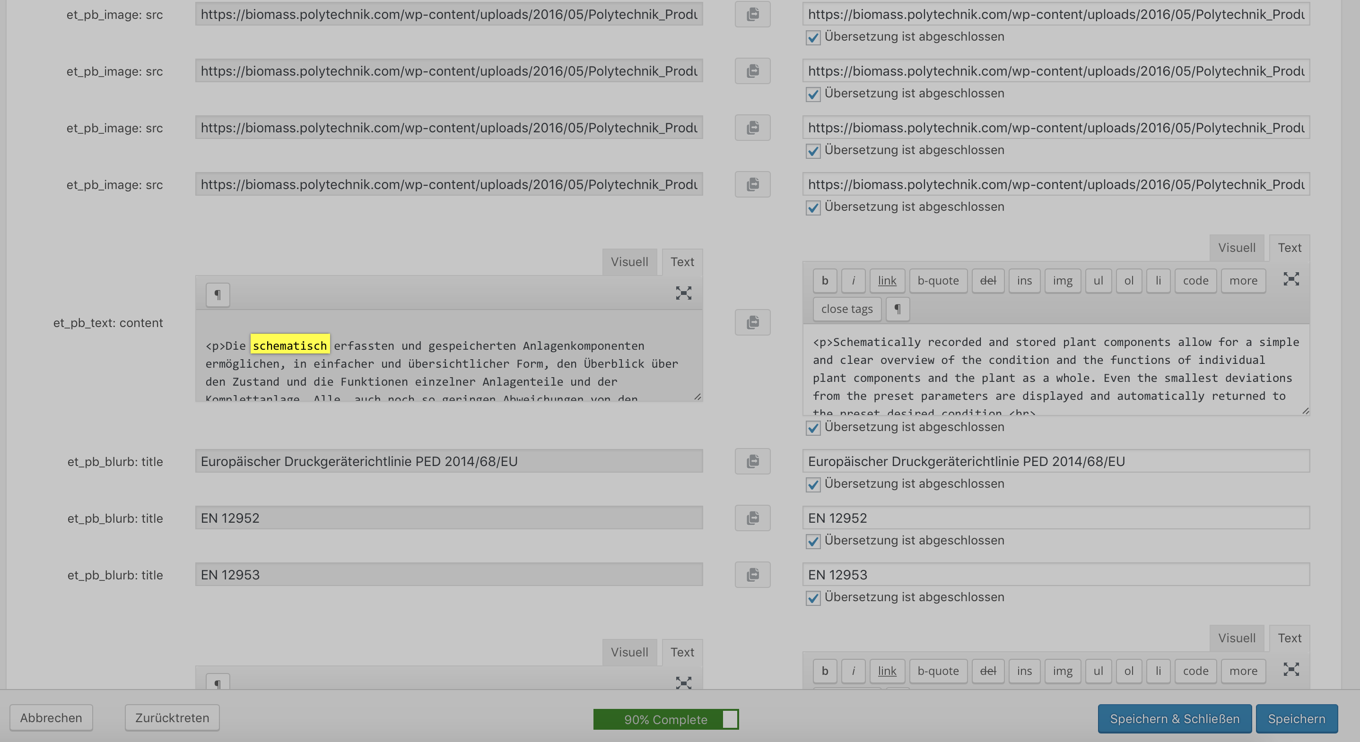1360x742 pixels.
Task: Uncheck translation complete for et_pb_text content
Action: pyautogui.click(x=813, y=427)
